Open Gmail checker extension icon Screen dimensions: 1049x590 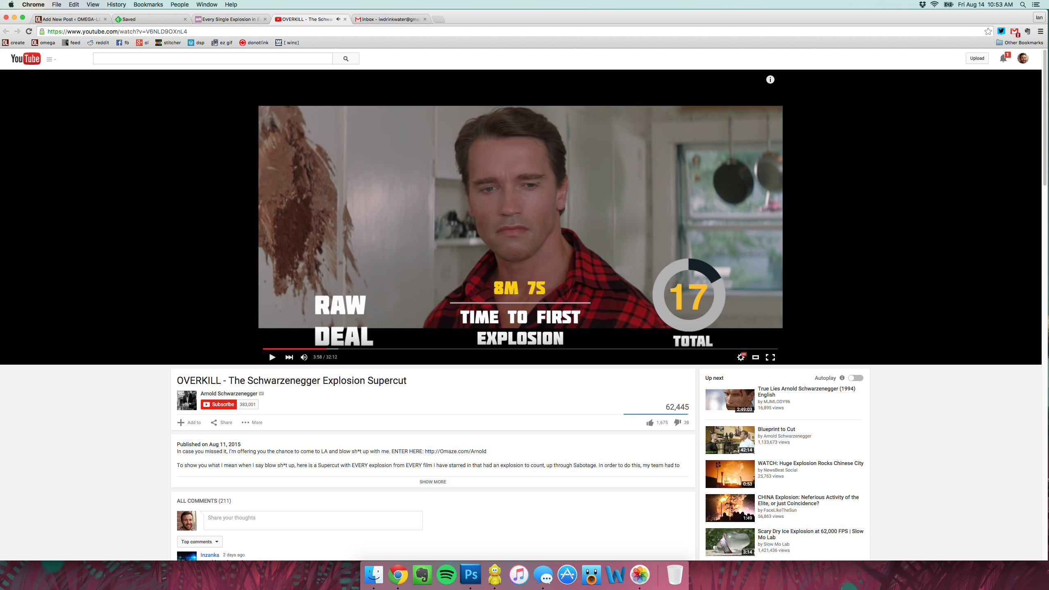click(1015, 32)
